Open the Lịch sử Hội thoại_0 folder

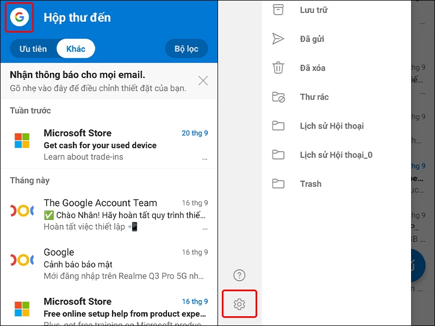(336, 155)
